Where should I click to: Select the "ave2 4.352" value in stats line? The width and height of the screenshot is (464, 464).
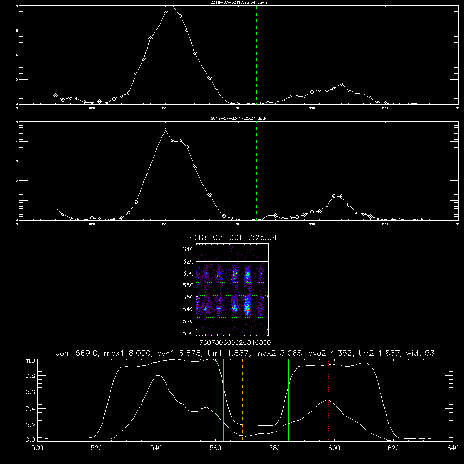point(329,353)
